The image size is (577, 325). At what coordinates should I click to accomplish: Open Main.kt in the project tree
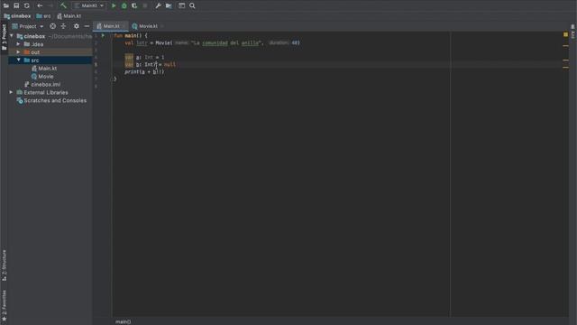(44, 69)
